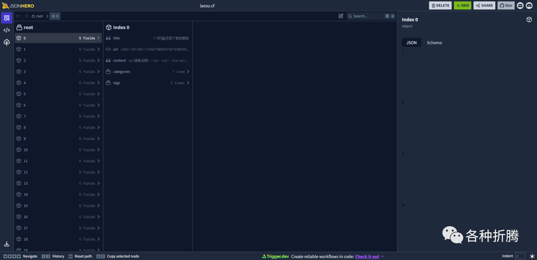Click the laosu.cf document title

(x=207, y=5)
